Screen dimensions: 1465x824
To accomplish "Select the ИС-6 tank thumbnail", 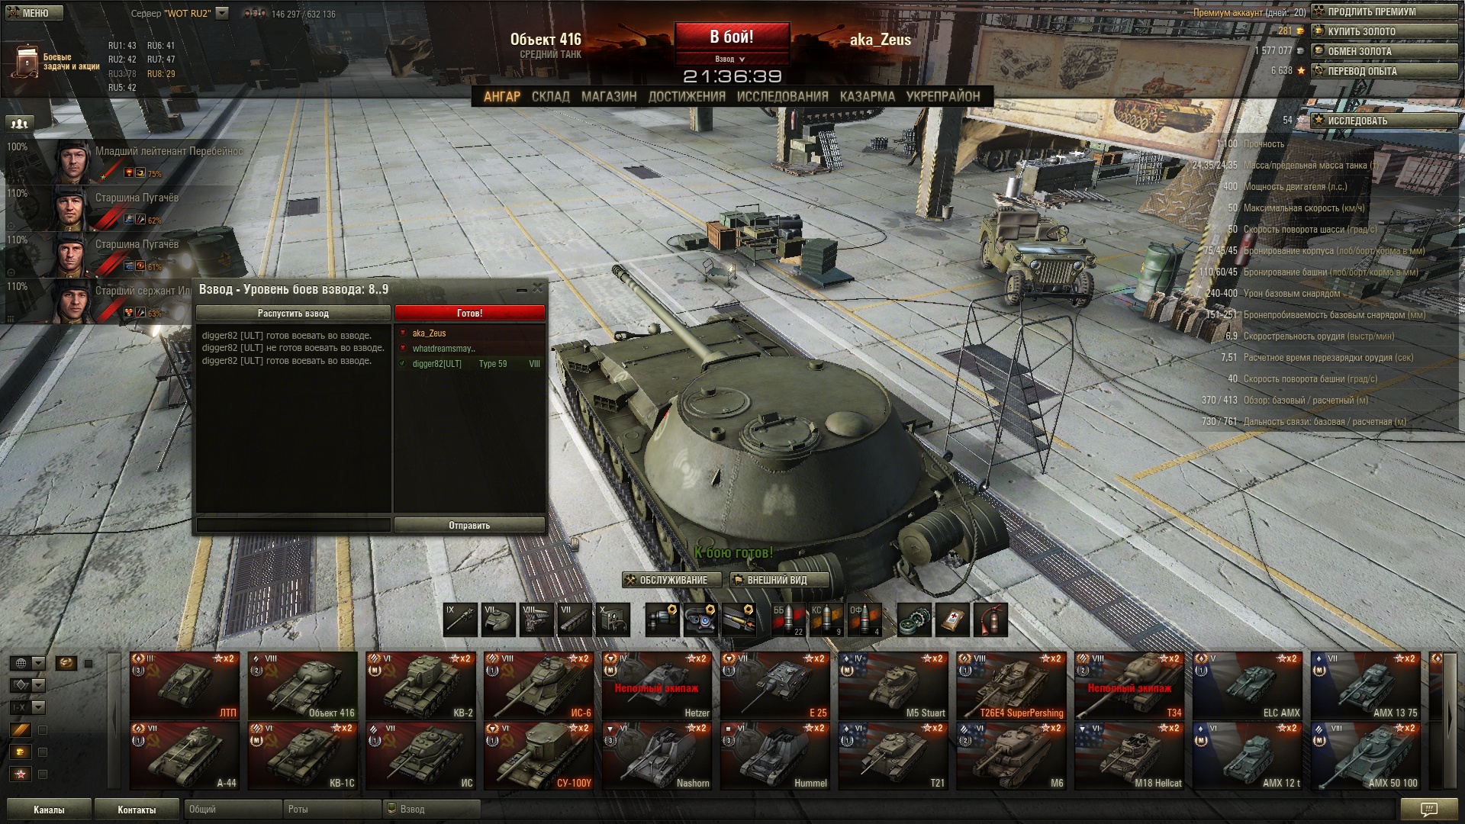I will (x=539, y=686).
